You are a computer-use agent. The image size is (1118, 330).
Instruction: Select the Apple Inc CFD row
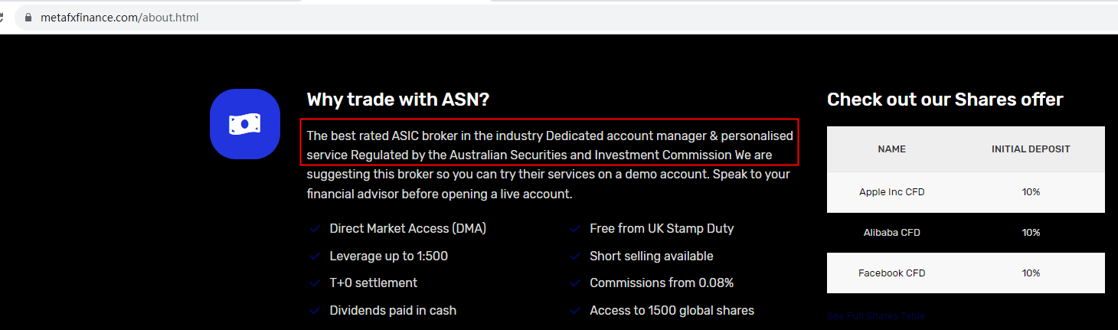point(965,192)
